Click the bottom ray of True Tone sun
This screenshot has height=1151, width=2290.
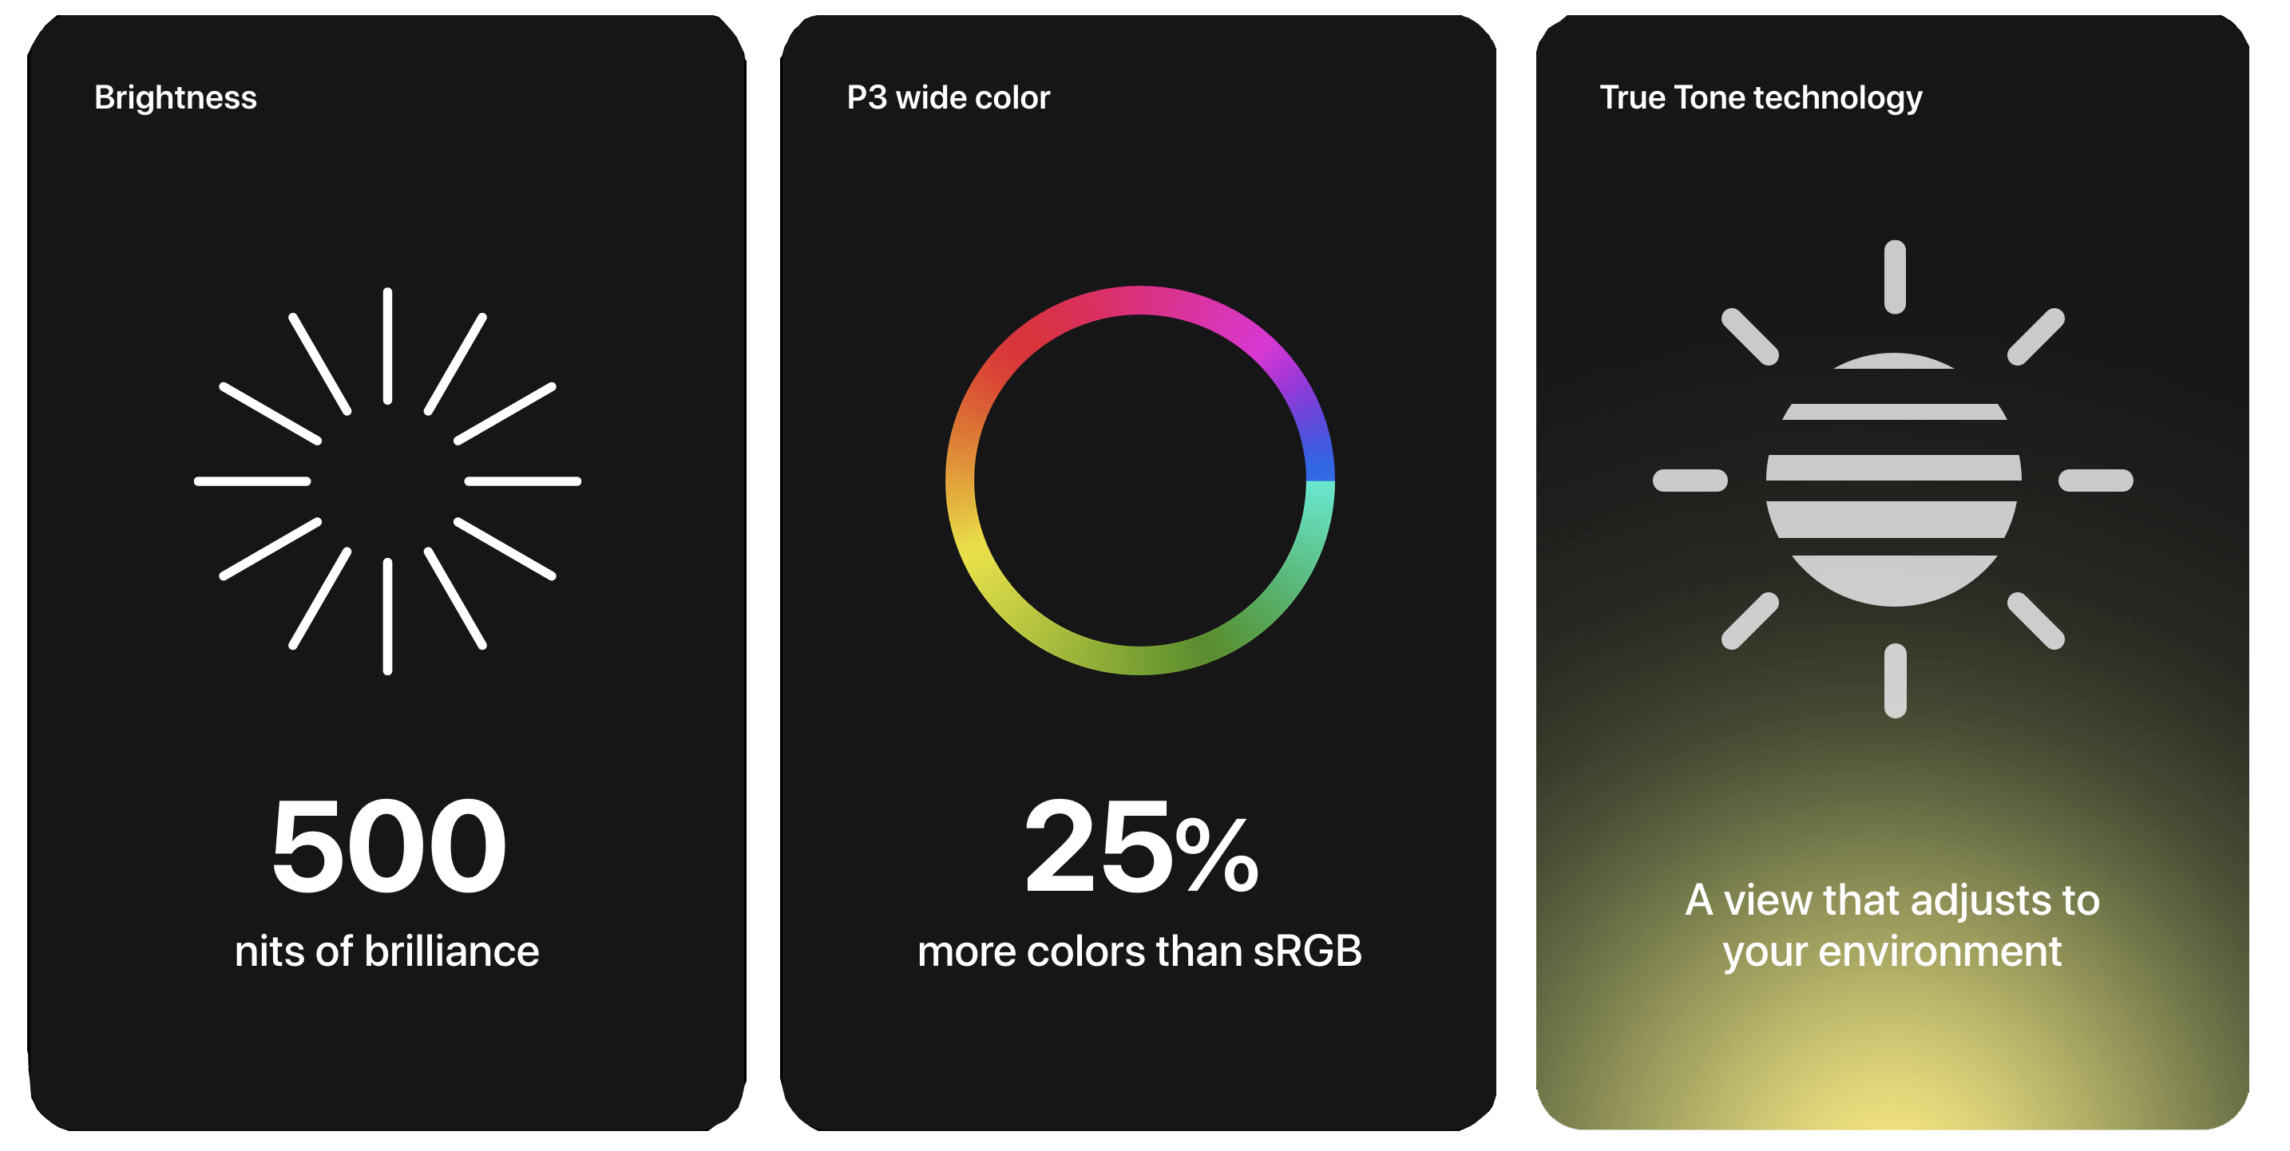[1895, 681]
